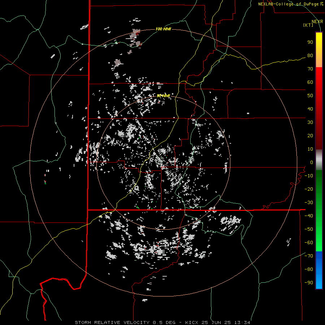The width and height of the screenshot is (325, 325).
Task: Click the 50 NMI range ring label
Action: coord(163,96)
